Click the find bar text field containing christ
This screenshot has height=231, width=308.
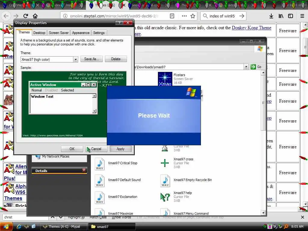coord(26,217)
